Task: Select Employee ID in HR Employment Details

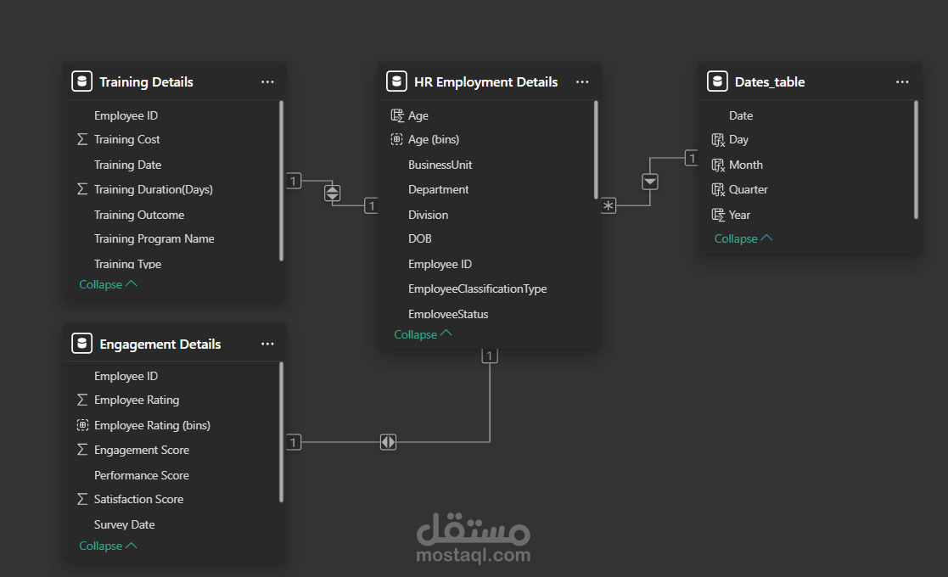Action: (440, 264)
